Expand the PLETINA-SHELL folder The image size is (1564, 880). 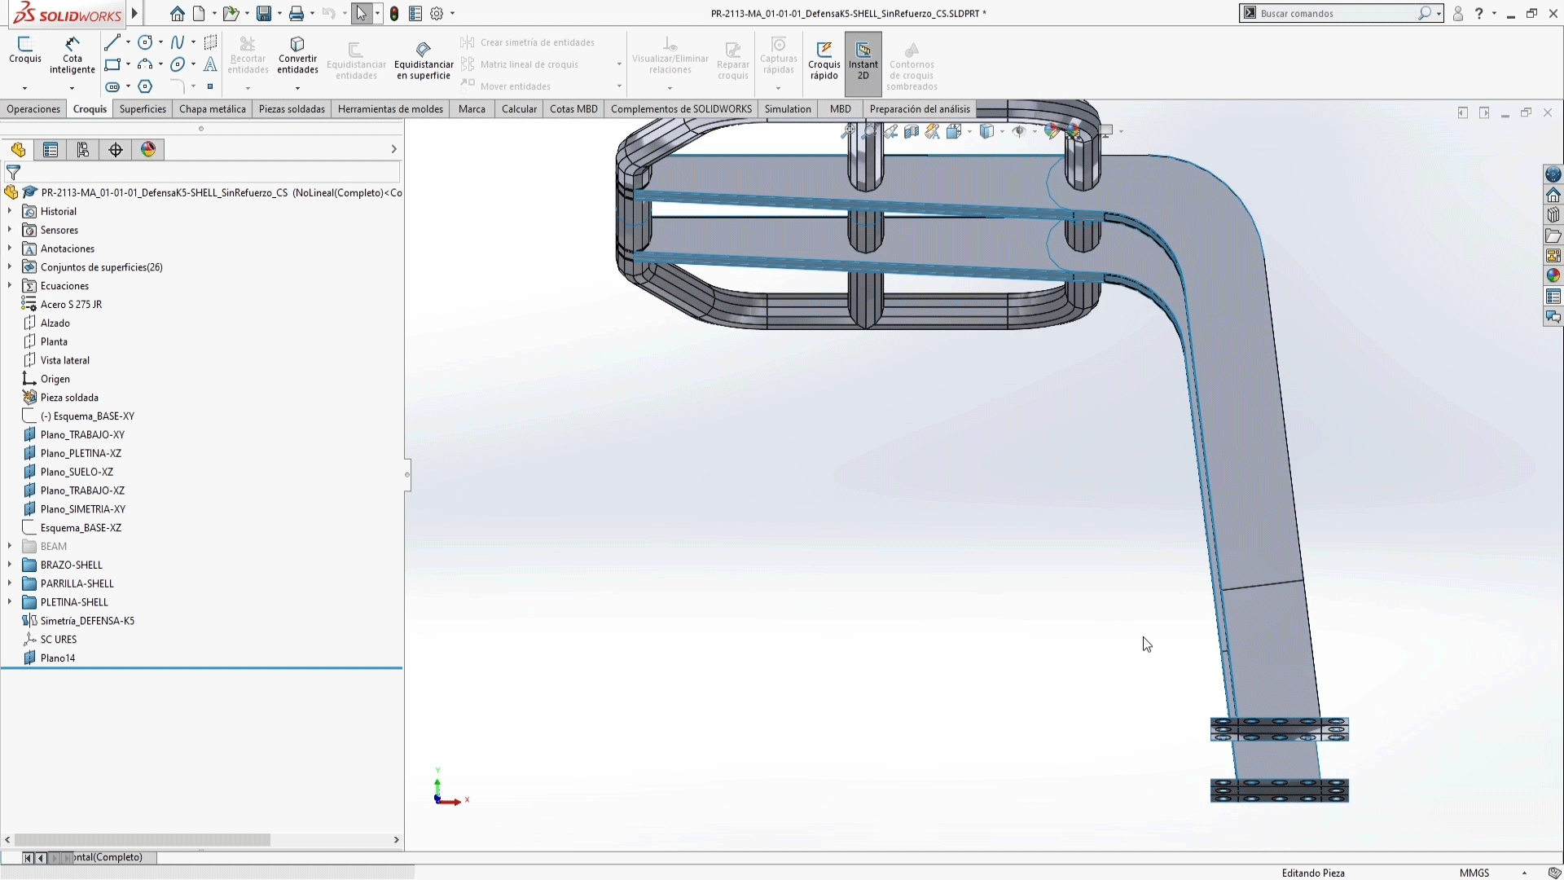tap(10, 602)
